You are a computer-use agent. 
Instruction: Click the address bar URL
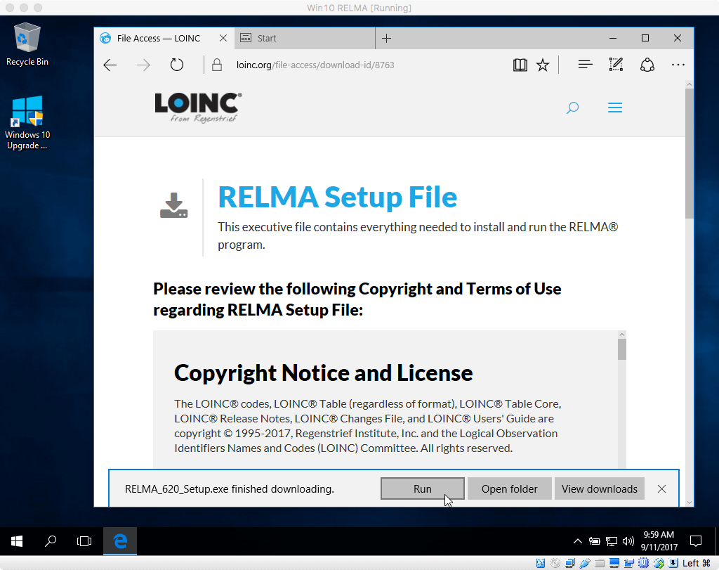(315, 65)
